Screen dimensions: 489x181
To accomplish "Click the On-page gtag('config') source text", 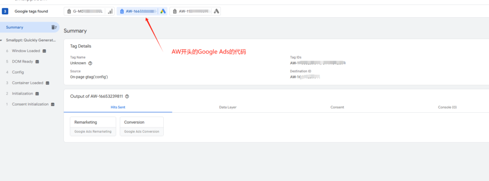I will pyautogui.click(x=89, y=77).
